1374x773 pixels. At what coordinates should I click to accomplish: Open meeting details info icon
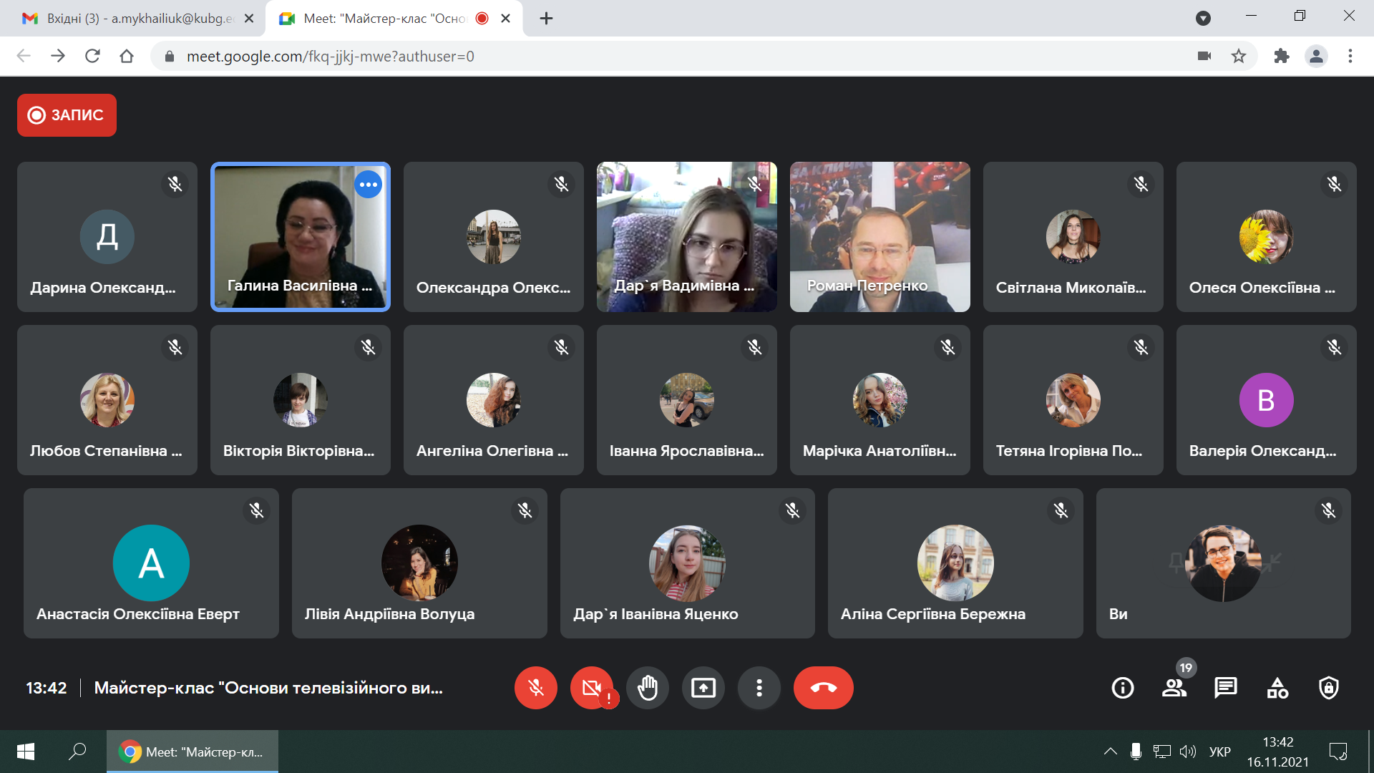click(1122, 688)
